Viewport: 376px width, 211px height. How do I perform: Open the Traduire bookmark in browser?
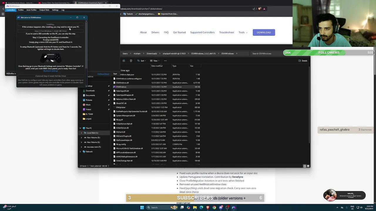click(x=128, y=14)
